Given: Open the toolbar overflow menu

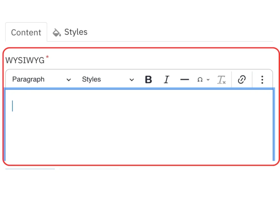Looking at the screenshot, I should pyautogui.click(x=262, y=79).
